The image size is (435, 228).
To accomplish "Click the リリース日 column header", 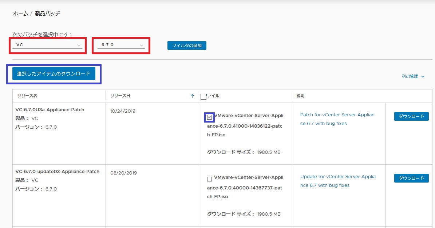I will point(120,96).
